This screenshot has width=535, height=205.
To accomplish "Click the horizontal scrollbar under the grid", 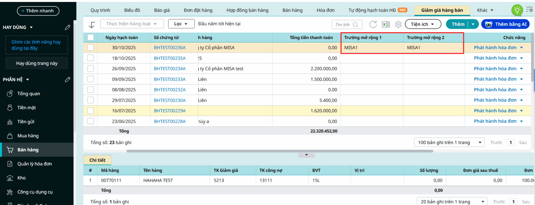I will (x=280, y=151).
